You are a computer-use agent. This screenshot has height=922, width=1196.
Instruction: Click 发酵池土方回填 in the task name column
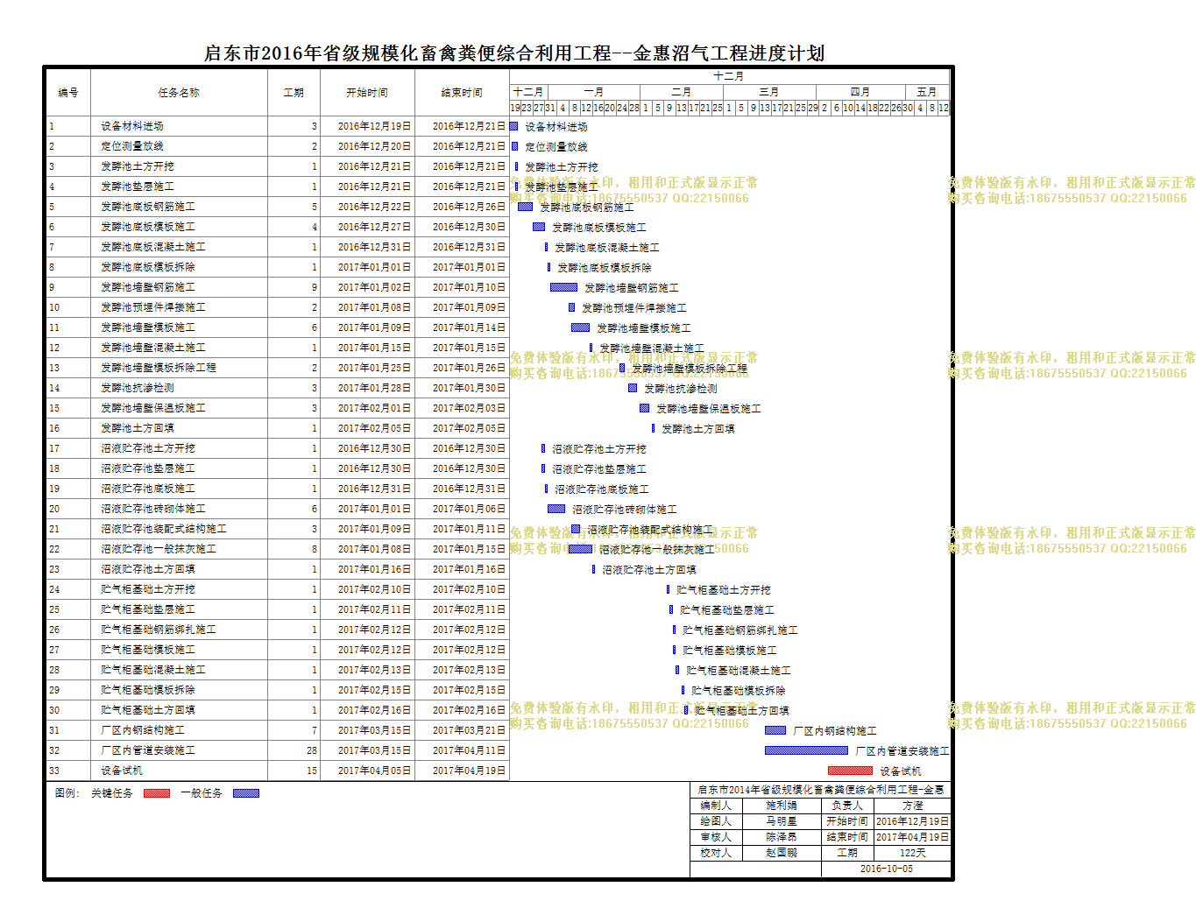138,428
